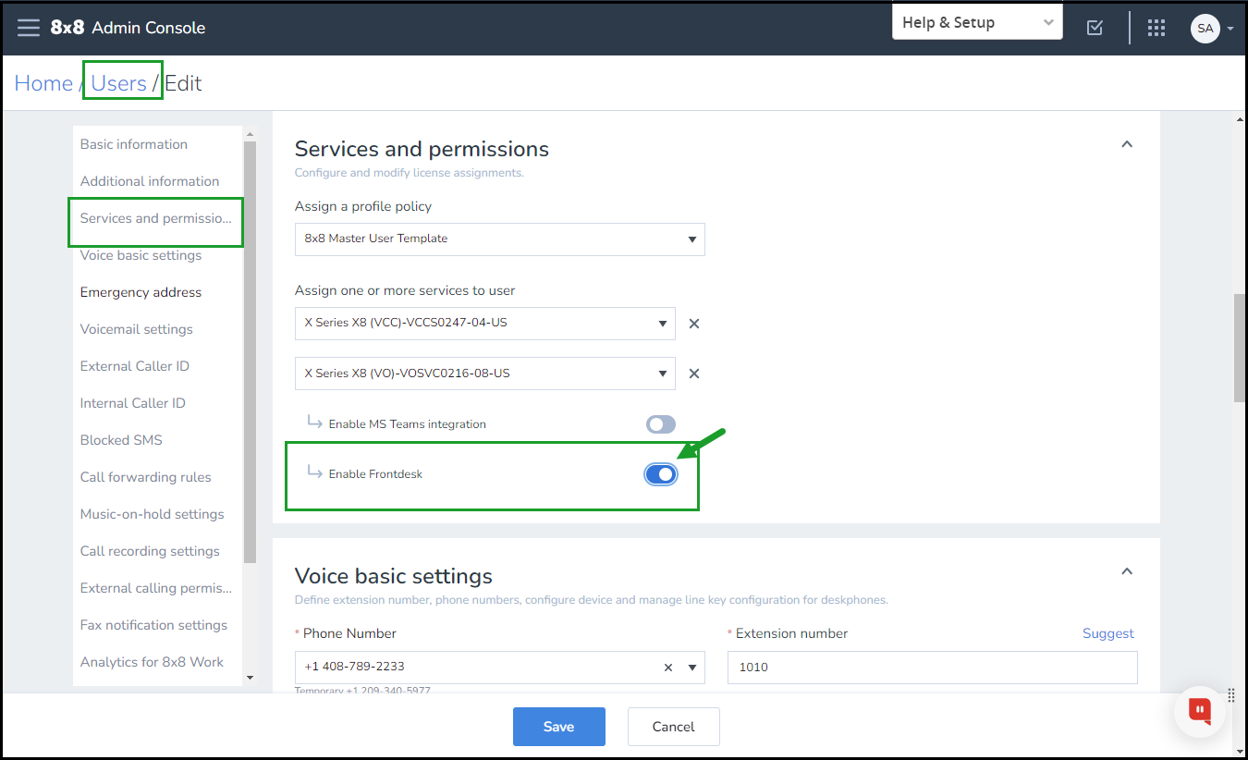Open the apps grid launcher icon
The image size is (1248, 760).
click(x=1156, y=28)
